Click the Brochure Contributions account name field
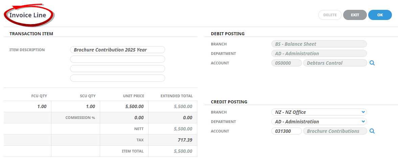 coord(335,131)
